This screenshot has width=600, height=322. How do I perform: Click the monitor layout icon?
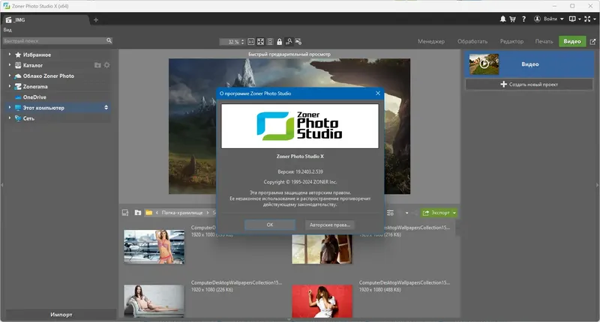[572, 19]
